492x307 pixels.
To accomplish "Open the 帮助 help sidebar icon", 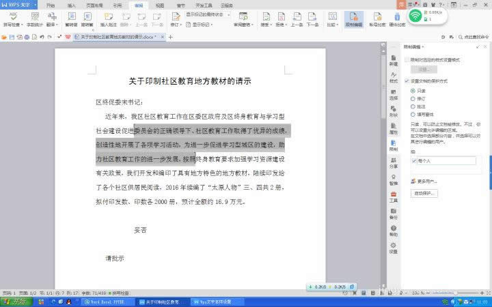I will click(x=394, y=231).
